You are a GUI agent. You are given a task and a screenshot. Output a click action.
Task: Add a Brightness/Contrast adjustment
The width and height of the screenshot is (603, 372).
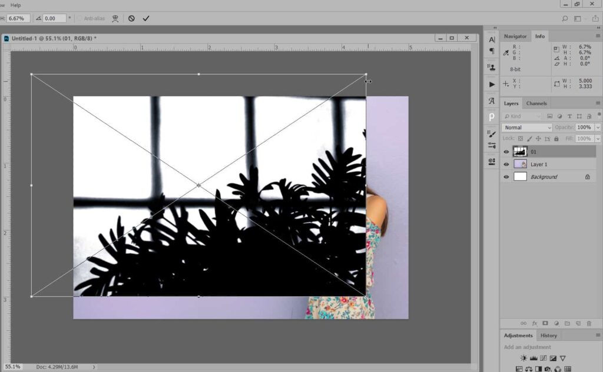pos(524,358)
